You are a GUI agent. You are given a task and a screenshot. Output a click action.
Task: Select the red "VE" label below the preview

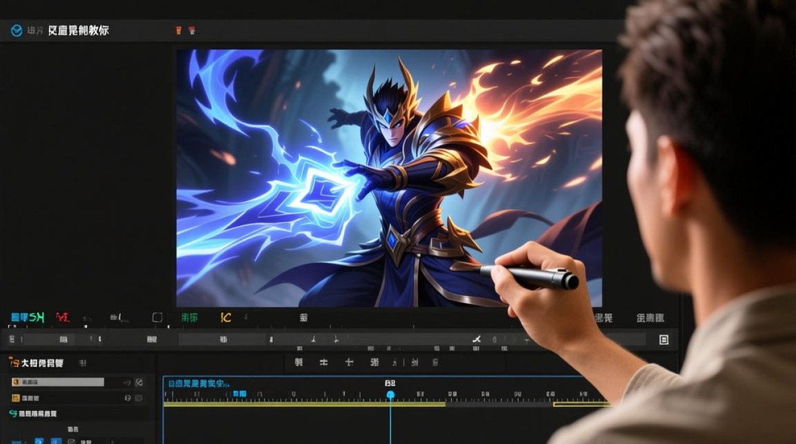pos(62,318)
